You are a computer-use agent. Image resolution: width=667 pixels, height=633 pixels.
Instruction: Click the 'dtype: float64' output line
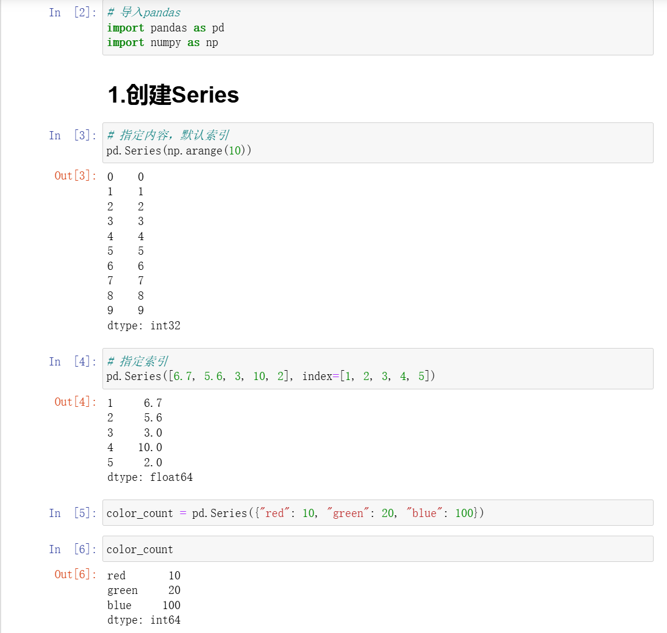(150, 477)
